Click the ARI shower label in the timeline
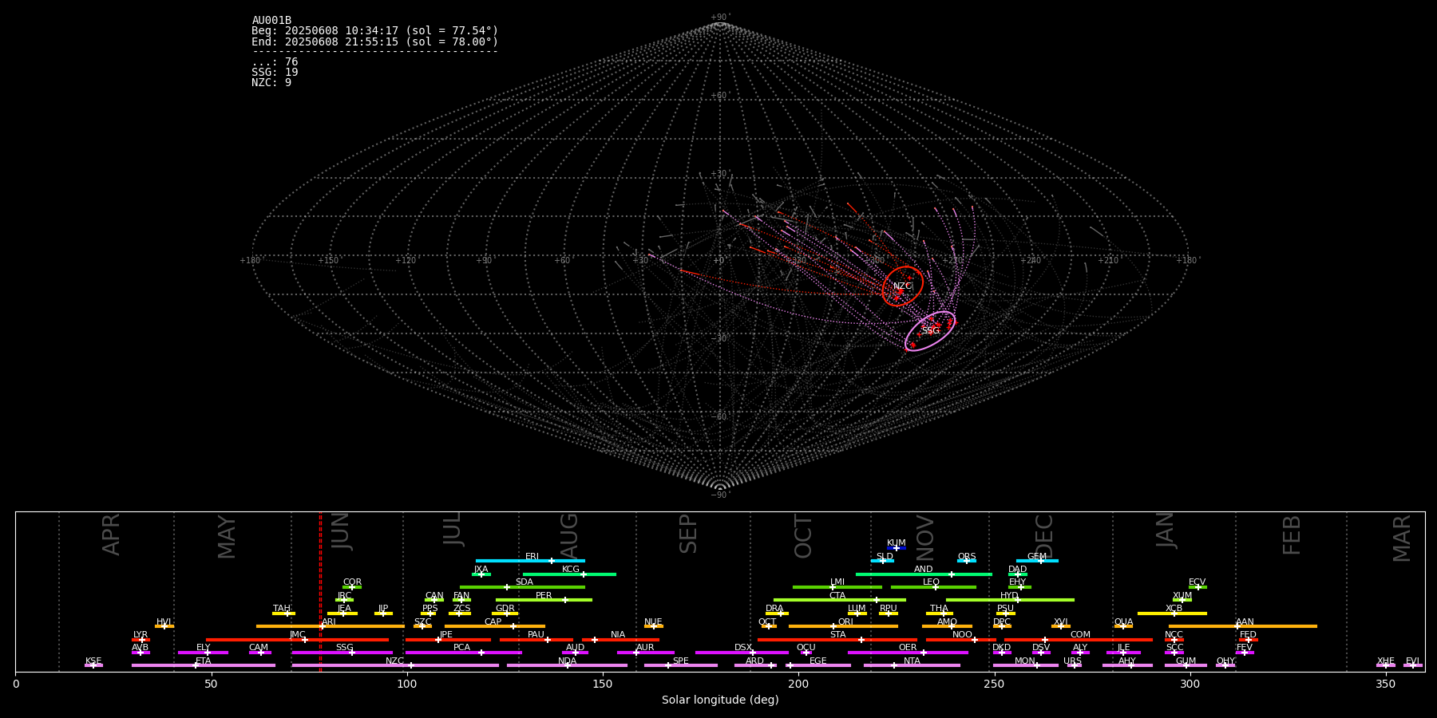This screenshot has height=718, width=1437. [x=329, y=622]
